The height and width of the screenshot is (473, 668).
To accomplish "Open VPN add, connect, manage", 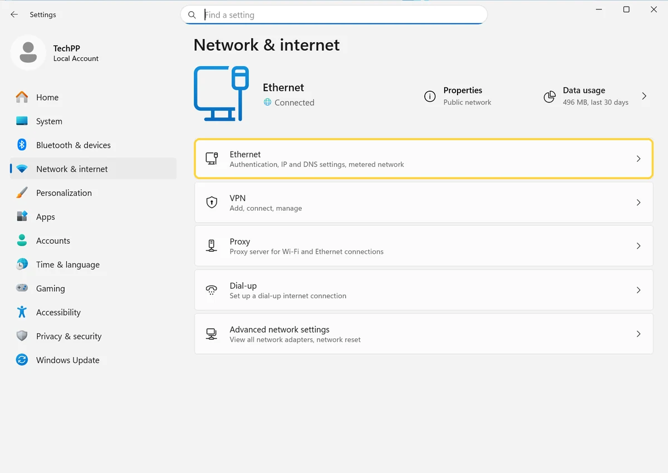I will tap(424, 203).
